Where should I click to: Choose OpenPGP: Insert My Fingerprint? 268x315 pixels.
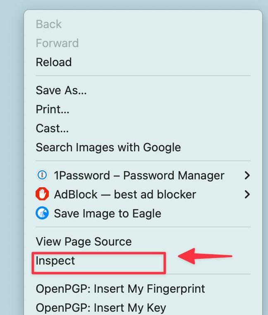pyautogui.click(x=120, y=289)
